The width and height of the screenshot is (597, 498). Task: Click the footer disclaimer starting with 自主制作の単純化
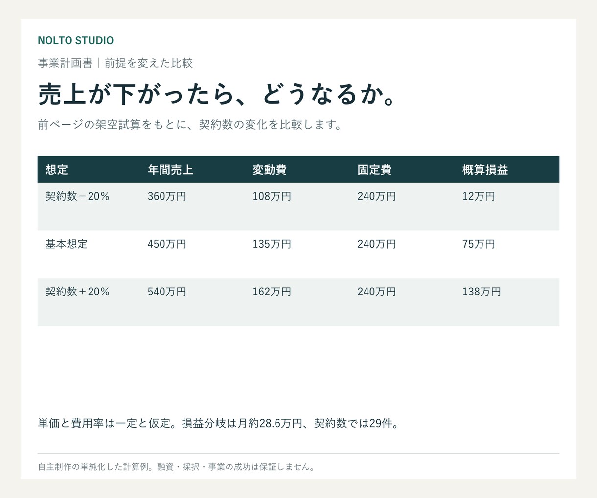177,467
